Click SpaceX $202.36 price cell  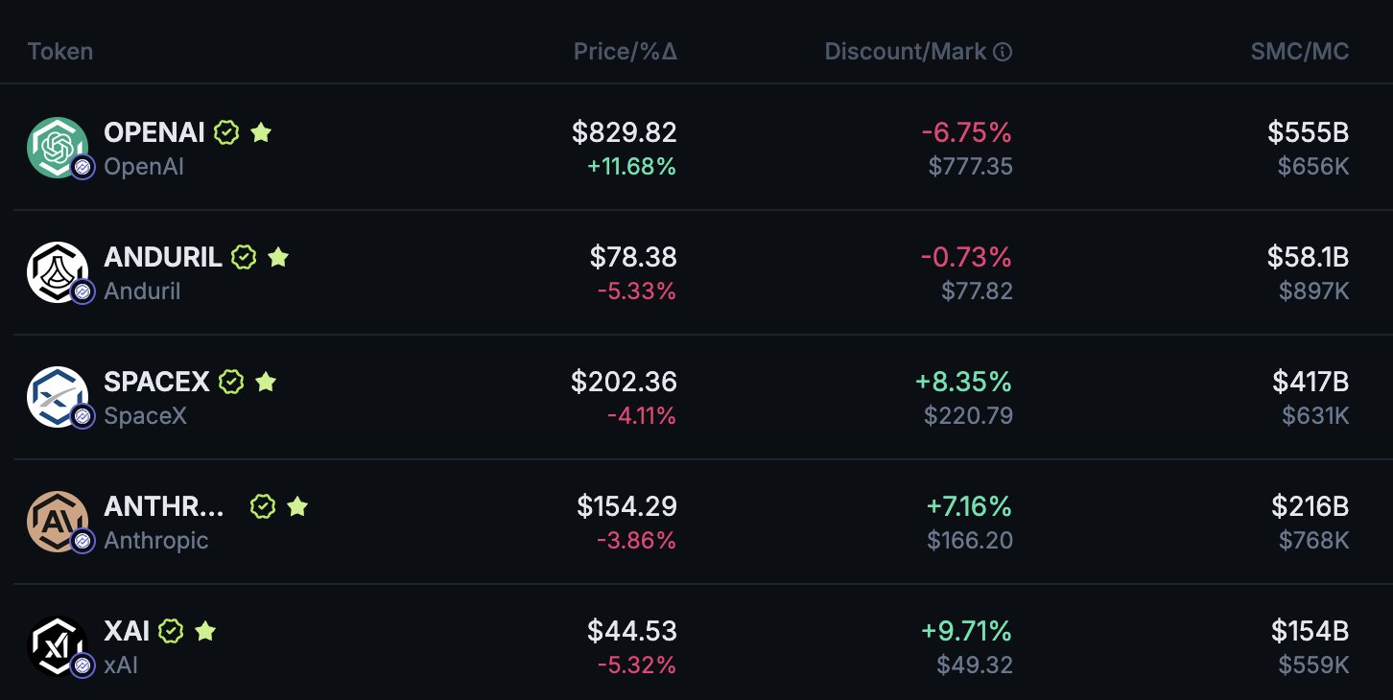[624, 382]
